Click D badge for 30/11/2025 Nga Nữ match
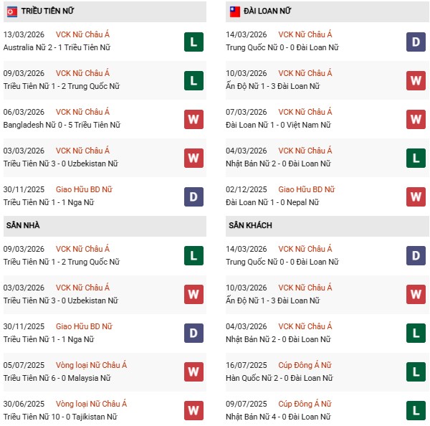430x426 pixels. click(x=193, y=197)
